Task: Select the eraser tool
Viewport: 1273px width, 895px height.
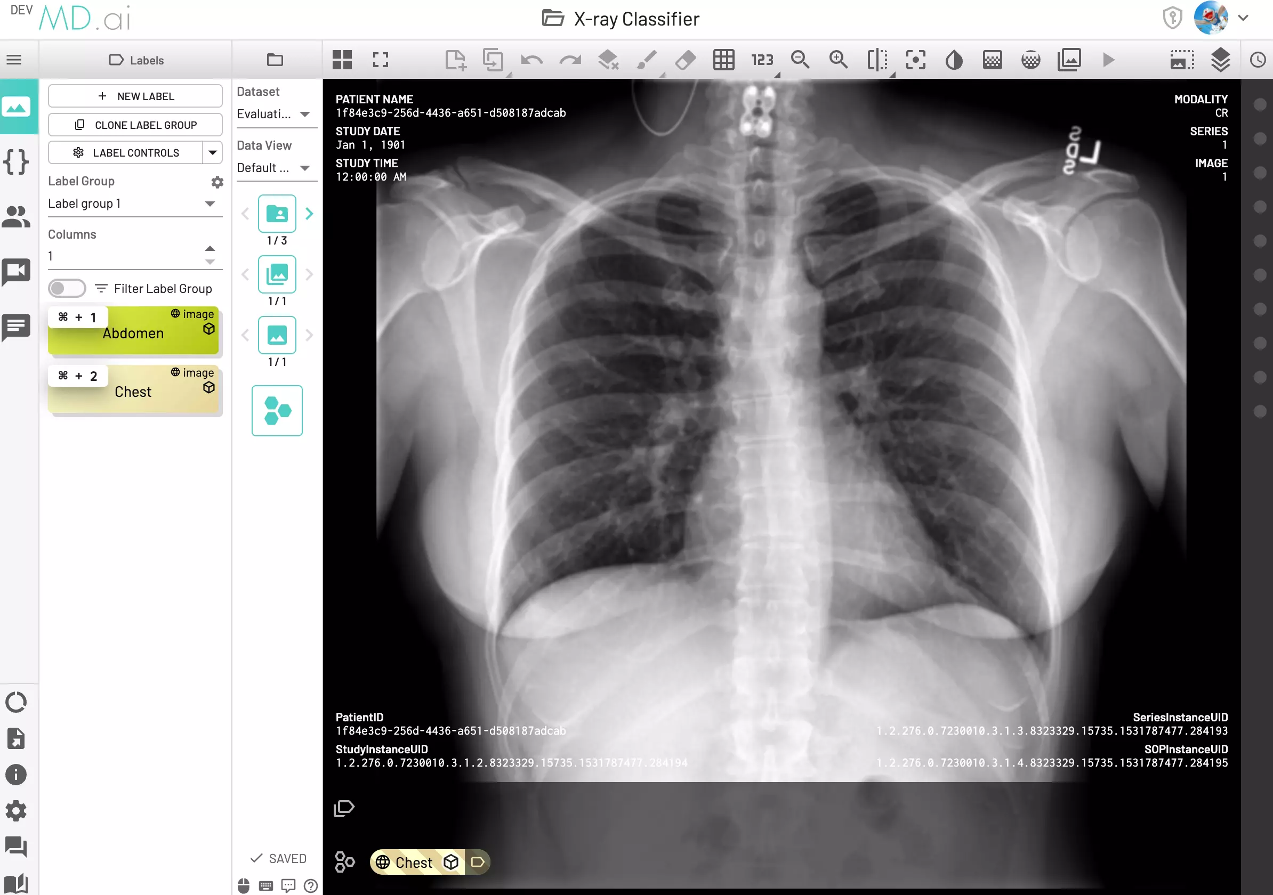Action: (x=686, y=60)
